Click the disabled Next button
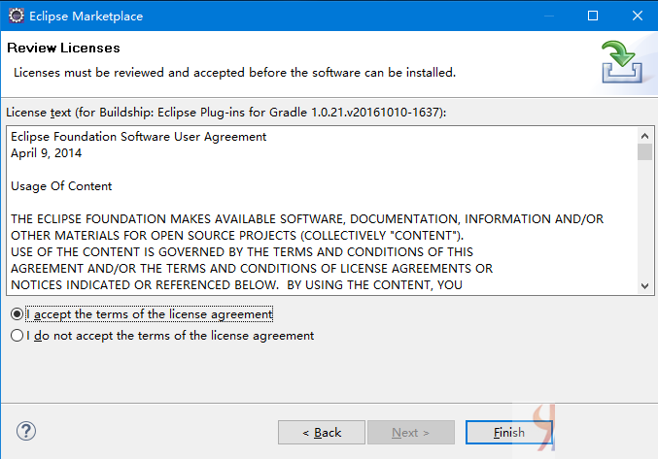Viewport: 658px width, 459px height. click(x=411, y=432)
